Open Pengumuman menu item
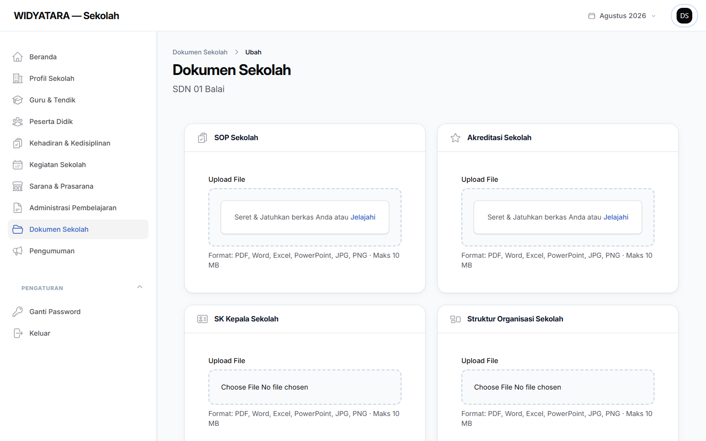The width and height of the screenshot is (706, 441). tap(78, 251)
